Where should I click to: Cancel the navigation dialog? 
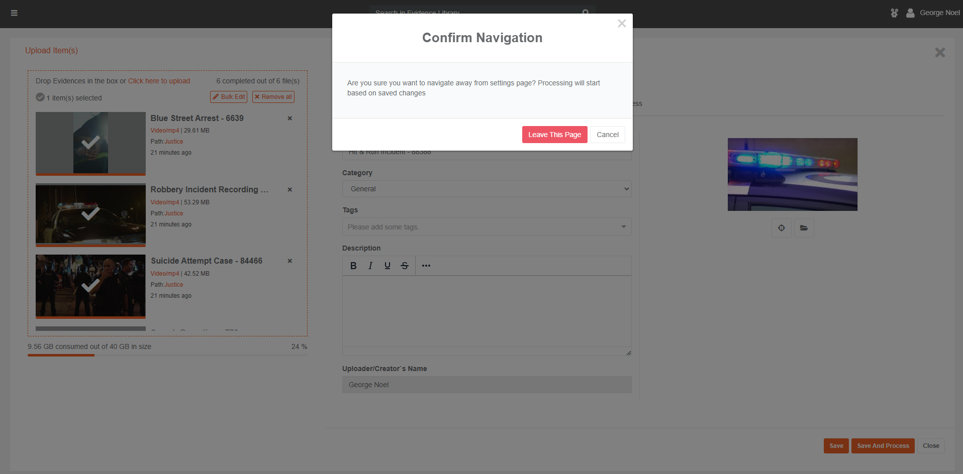click(607, 135)
